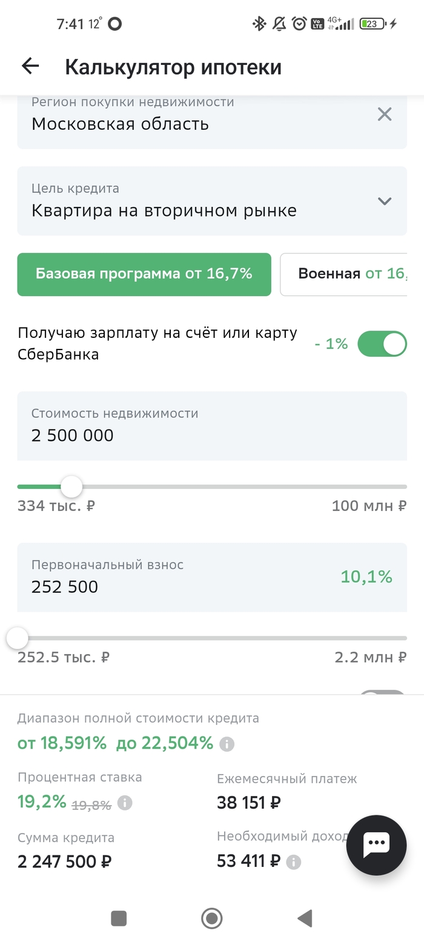Click the property cost slider handle
Viewport: 424px width, 944px height.
pyautogui.click(x=71, y=487)
